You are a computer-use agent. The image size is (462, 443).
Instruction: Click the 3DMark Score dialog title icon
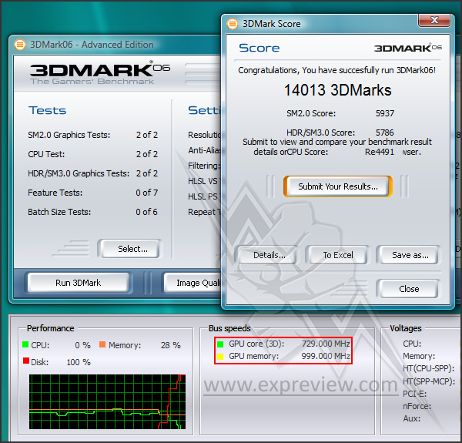coord(232,23)
